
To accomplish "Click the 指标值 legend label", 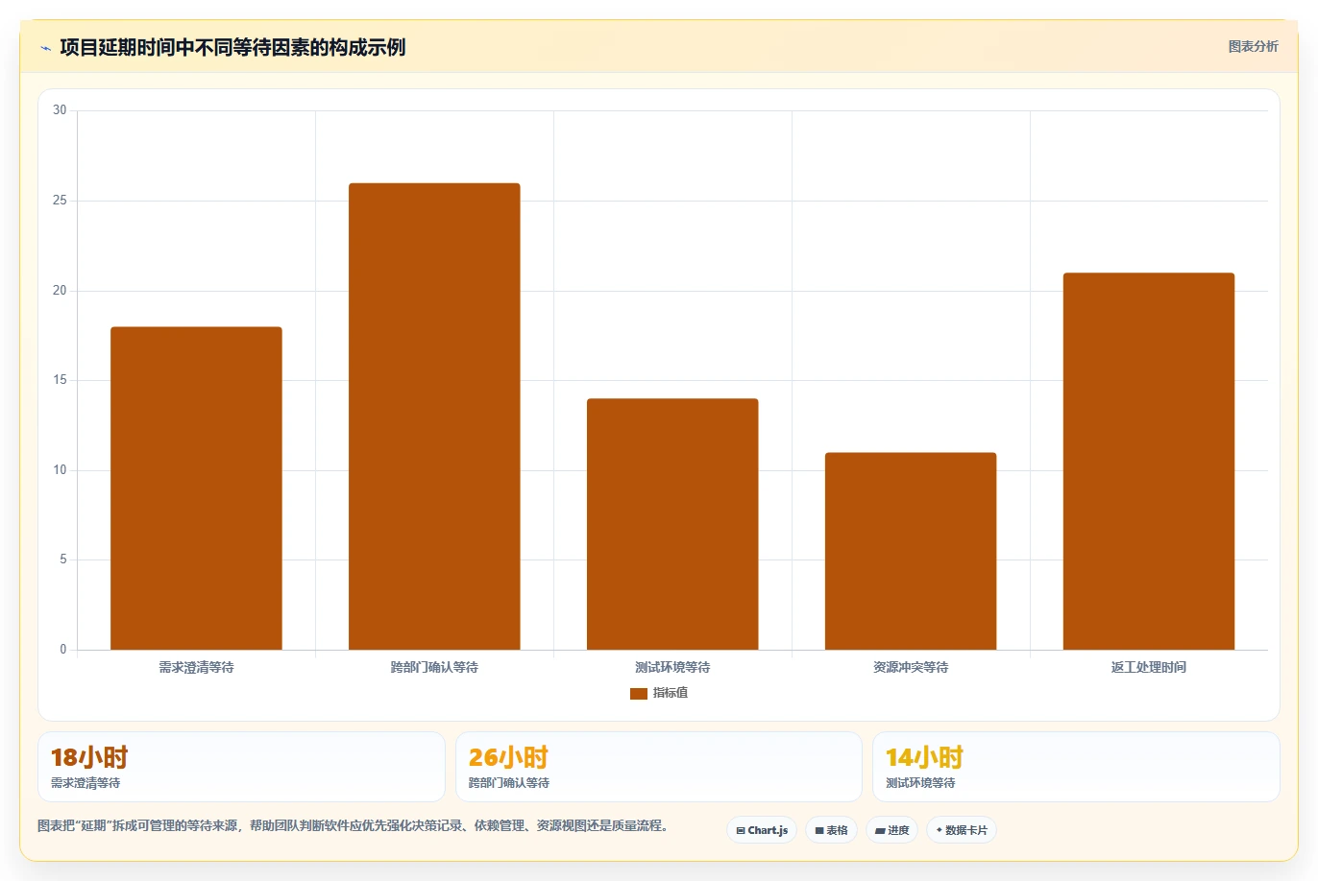I will [x=671, y=693].
